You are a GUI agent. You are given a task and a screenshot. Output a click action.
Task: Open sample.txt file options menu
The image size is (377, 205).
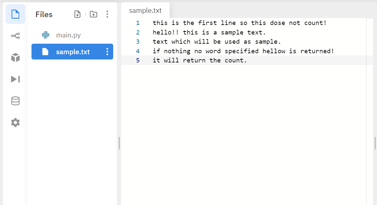tap(107, 52)
